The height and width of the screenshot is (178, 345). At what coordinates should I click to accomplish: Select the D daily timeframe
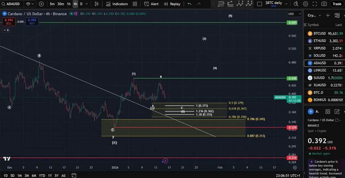(81, 4)
